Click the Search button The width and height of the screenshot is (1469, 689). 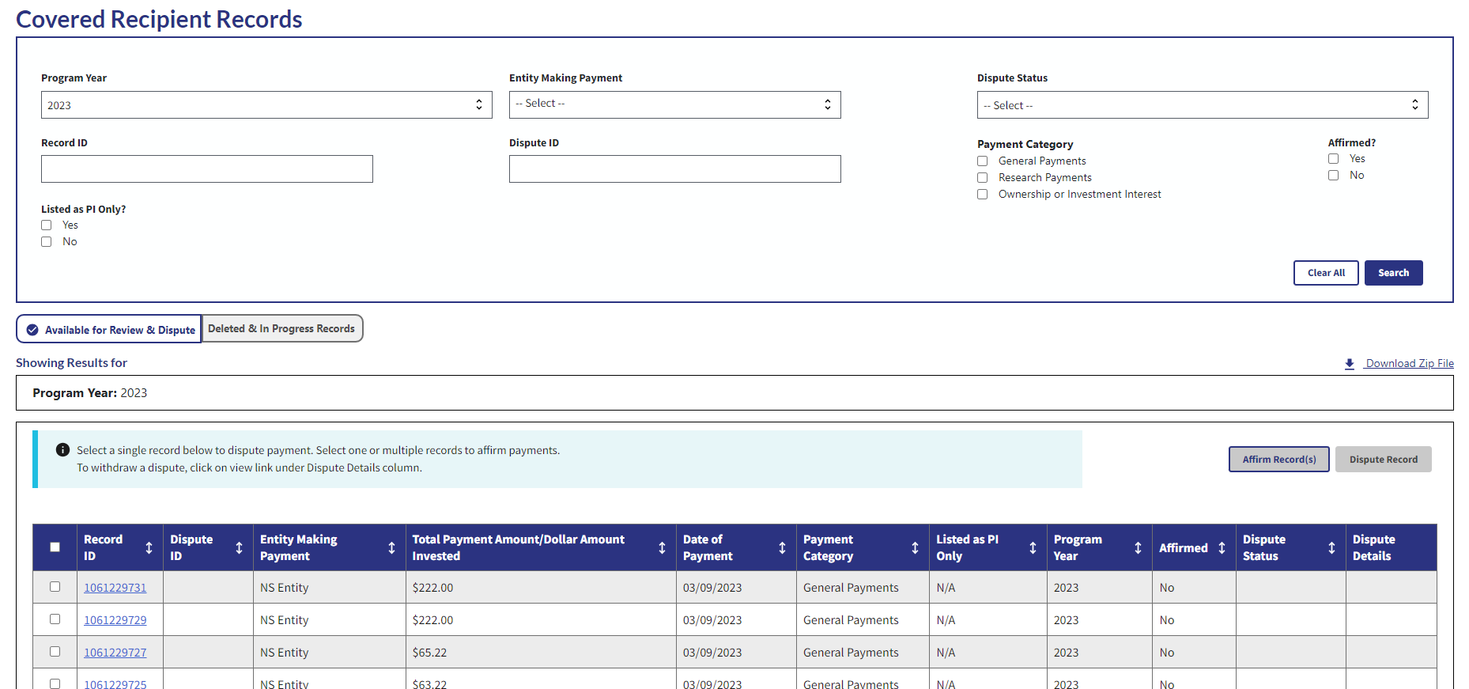1393,273
